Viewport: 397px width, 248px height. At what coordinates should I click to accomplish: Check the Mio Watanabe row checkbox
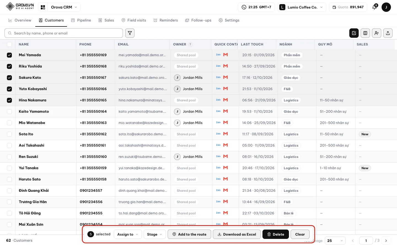click(x=9, y=123)
